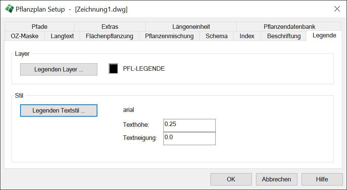Close the Pflanzplan Setup dialog

tap(337, 9)
